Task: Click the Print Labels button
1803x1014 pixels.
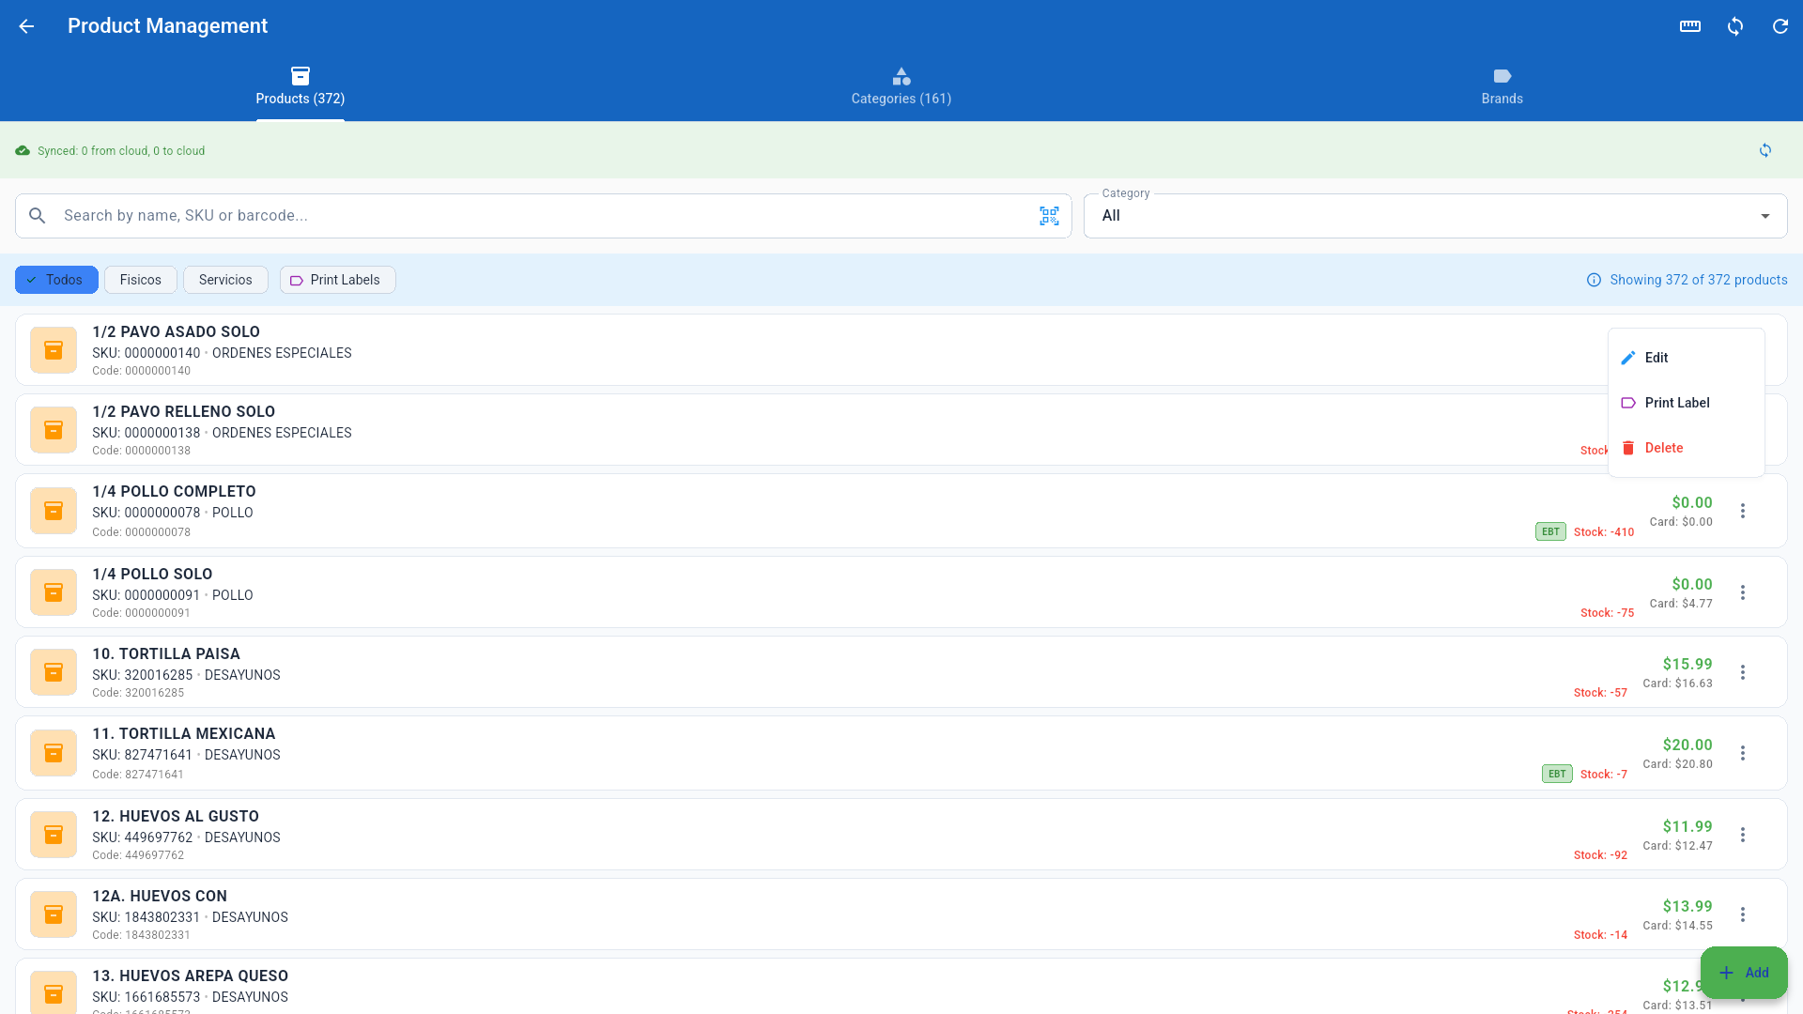Action: [337, 280]
